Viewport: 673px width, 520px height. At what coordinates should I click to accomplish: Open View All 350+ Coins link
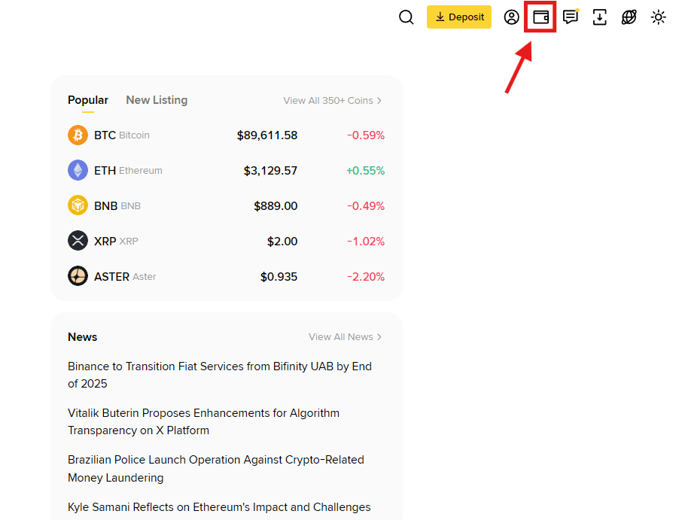[x=332, y=100]
